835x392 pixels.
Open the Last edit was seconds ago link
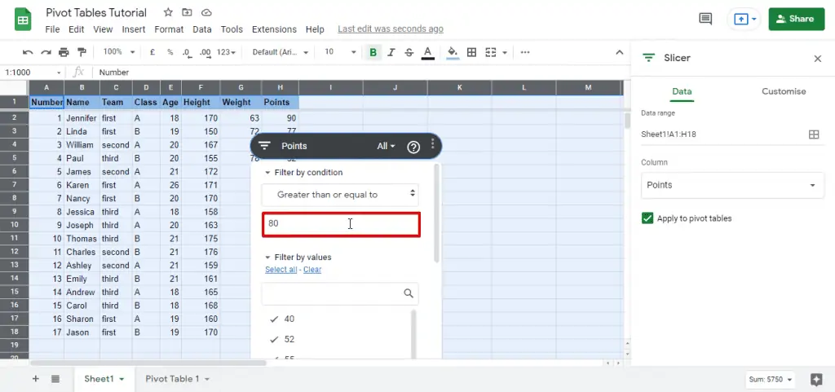(391, 29)
